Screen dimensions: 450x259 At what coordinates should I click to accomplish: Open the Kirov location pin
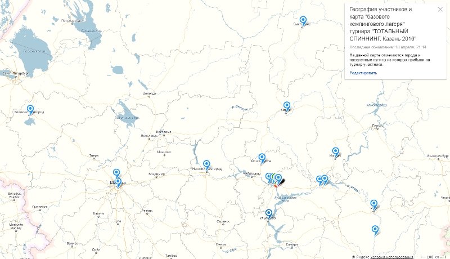coord(287,105)
